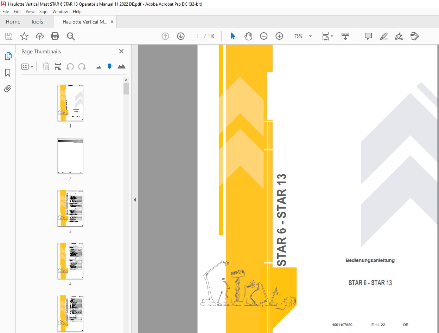Screen dimensions: 439x333
Task: Zoom in with the plus icon
Action: (x=279, y=36)
